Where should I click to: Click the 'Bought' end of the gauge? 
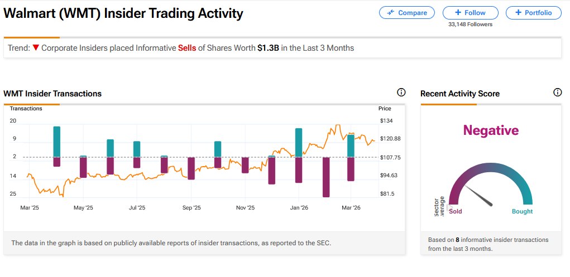[x=522, y=211]
